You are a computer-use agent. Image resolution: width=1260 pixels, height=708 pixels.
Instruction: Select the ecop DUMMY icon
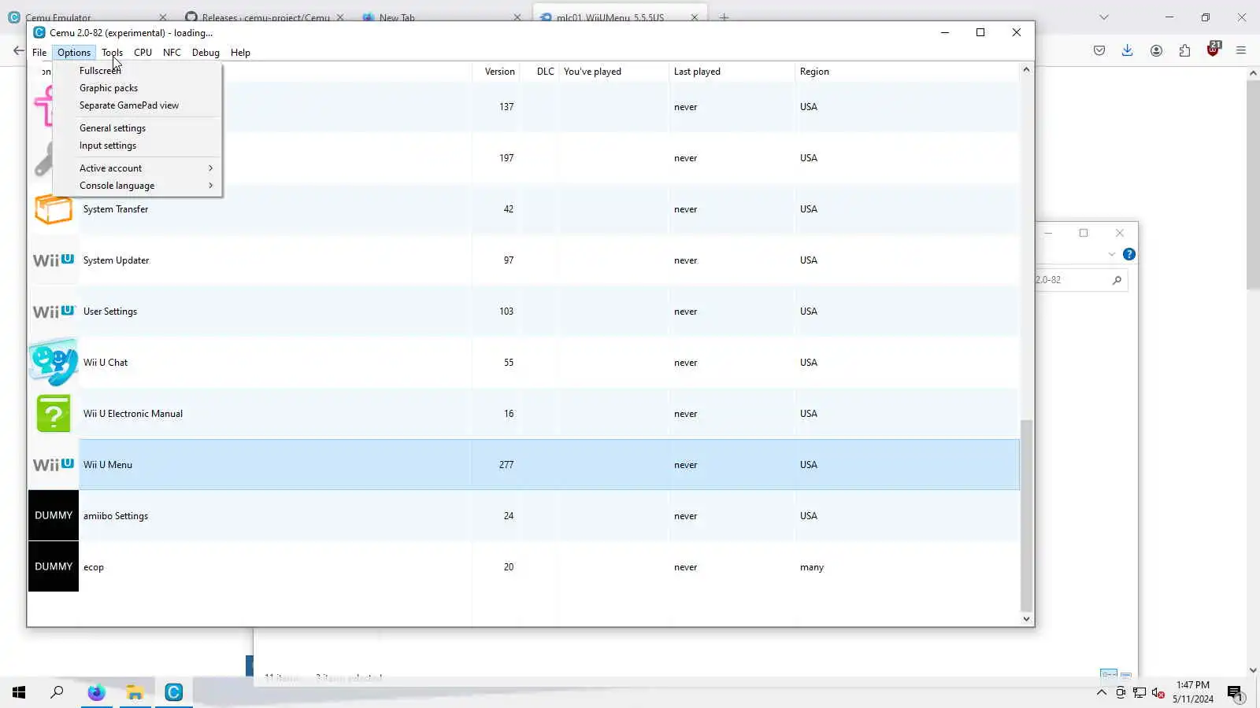54,566
